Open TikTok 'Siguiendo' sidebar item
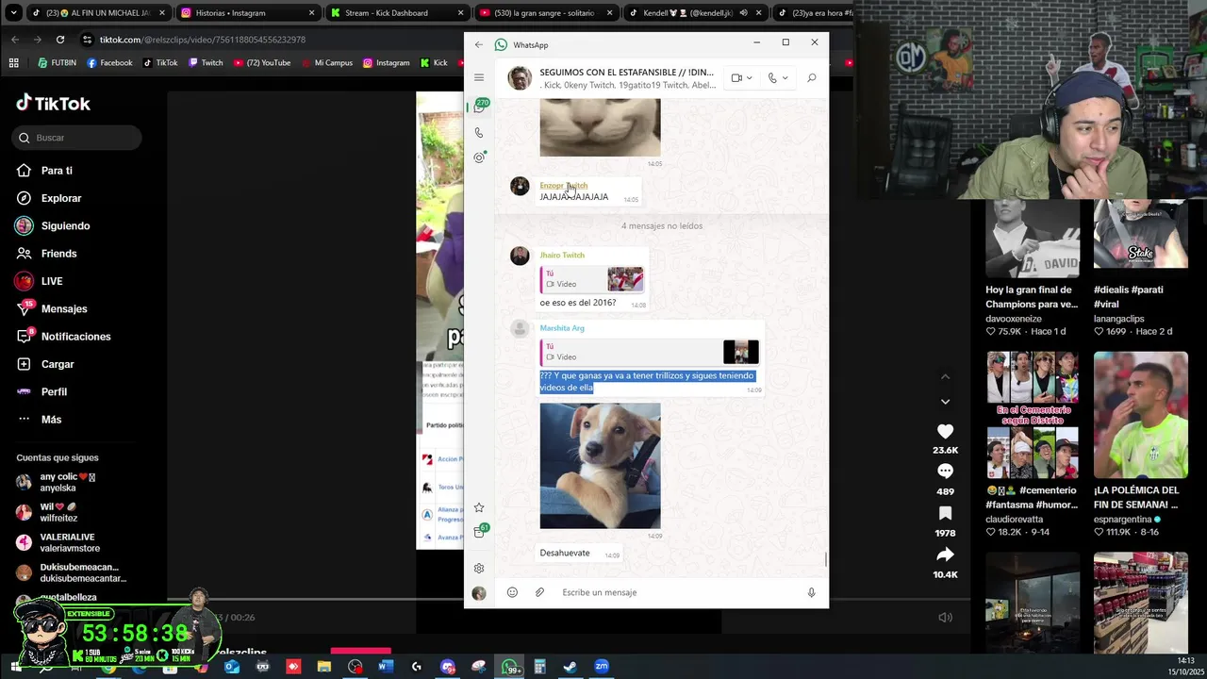The height and width of the screenshot is (679, 1207). [65, 226]
